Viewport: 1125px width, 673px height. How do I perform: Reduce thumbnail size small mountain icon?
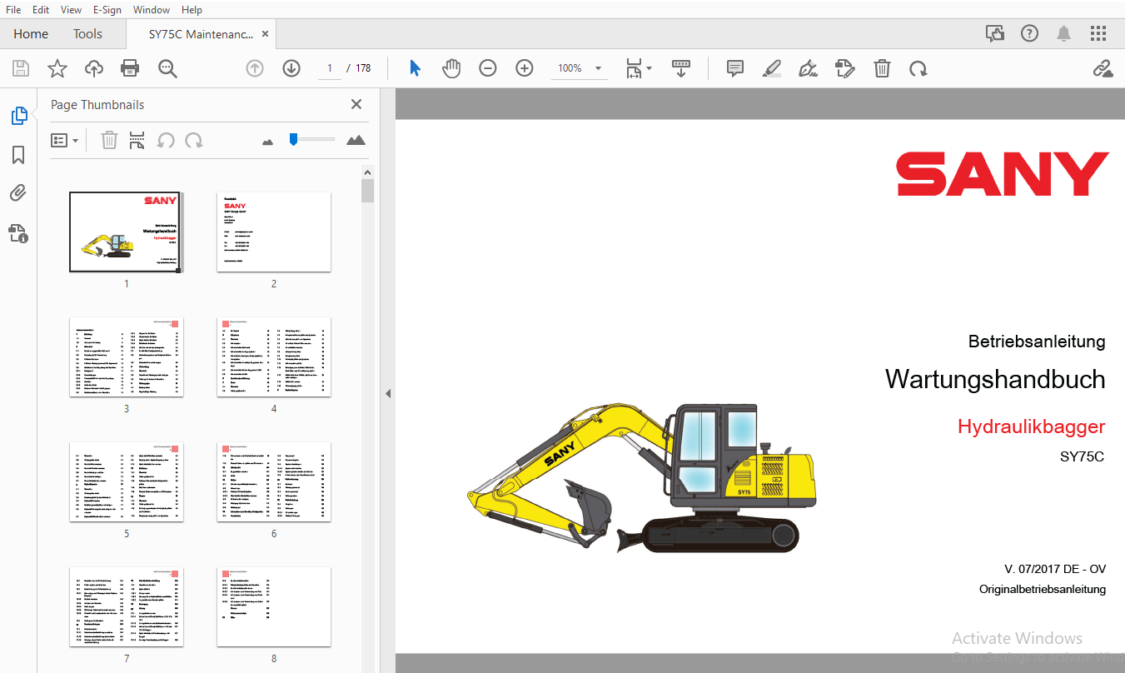pos(267,142)
